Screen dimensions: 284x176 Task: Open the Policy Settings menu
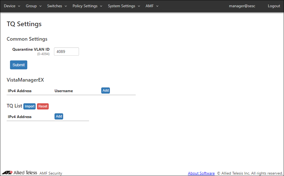tap(87, 6)
